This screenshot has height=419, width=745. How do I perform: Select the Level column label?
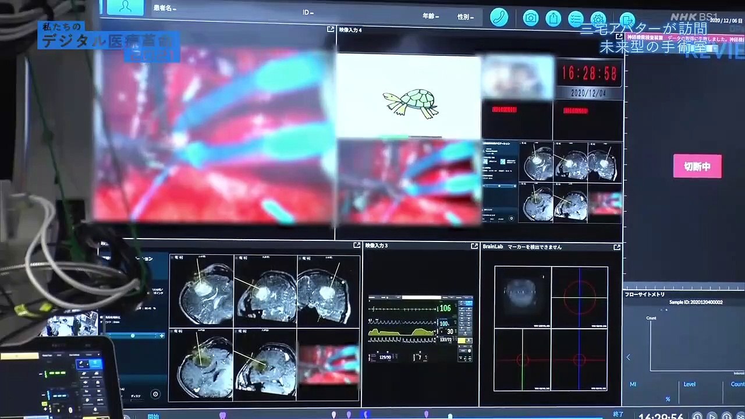coord(689,384)
